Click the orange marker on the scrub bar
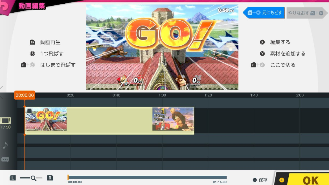 click(x=68, y=177)
